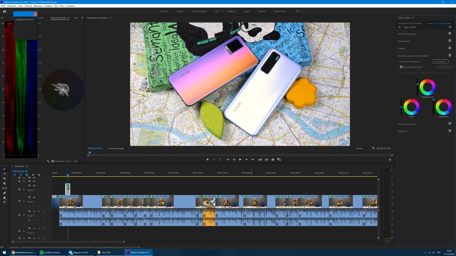Image resolution: width=456 pixels, height=256 pixels.
Task: Open the File menu
Action: pyautogui.click(x=3, y=6)
